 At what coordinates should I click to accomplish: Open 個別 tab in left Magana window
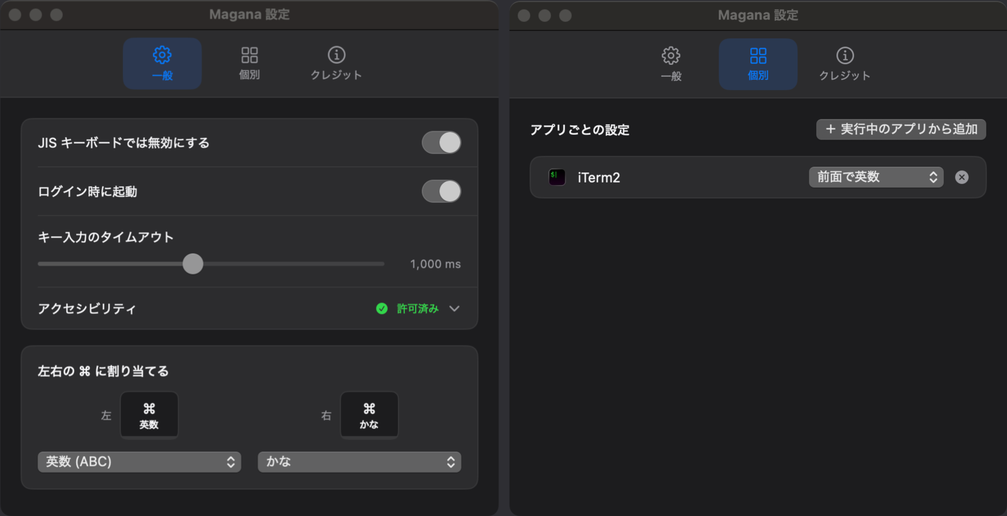click(x=249, y=63)
